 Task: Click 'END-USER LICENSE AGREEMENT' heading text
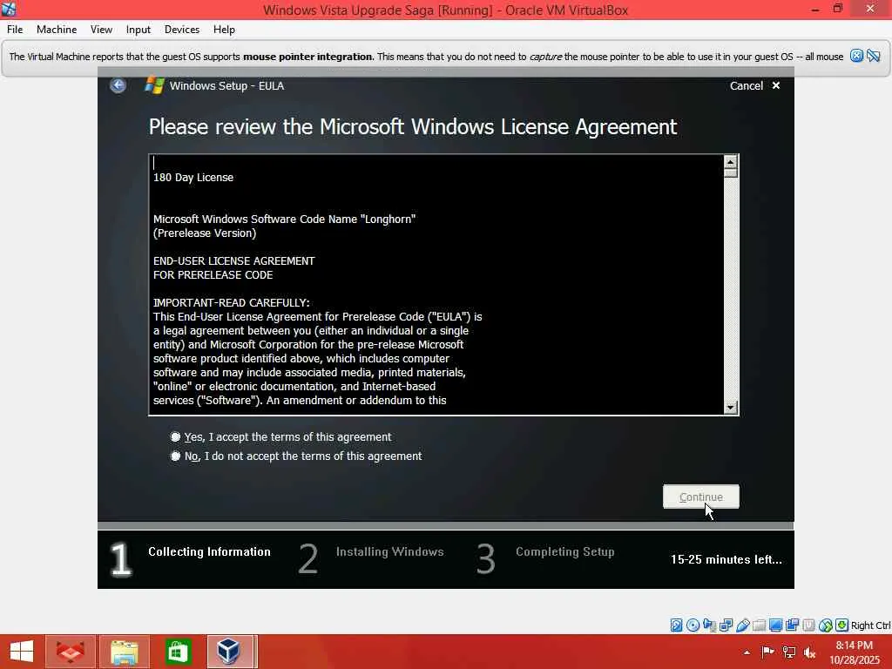click(233, 261)
